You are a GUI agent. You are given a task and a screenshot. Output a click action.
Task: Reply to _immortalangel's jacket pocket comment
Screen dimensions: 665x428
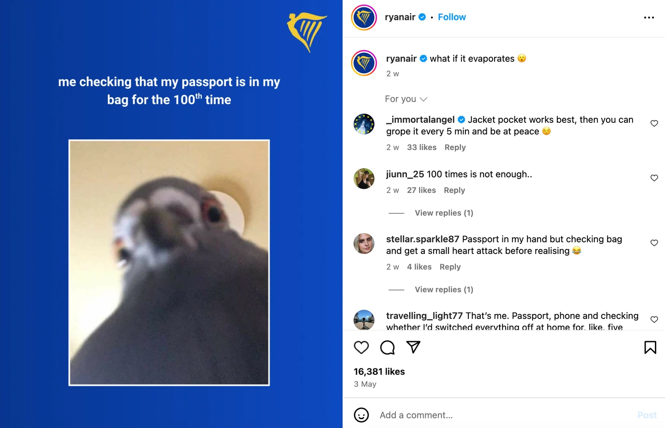(455, 147)
